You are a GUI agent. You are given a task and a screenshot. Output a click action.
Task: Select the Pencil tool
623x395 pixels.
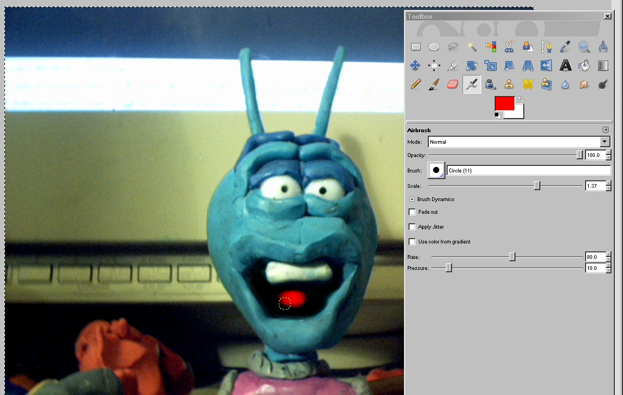(416, 84)
